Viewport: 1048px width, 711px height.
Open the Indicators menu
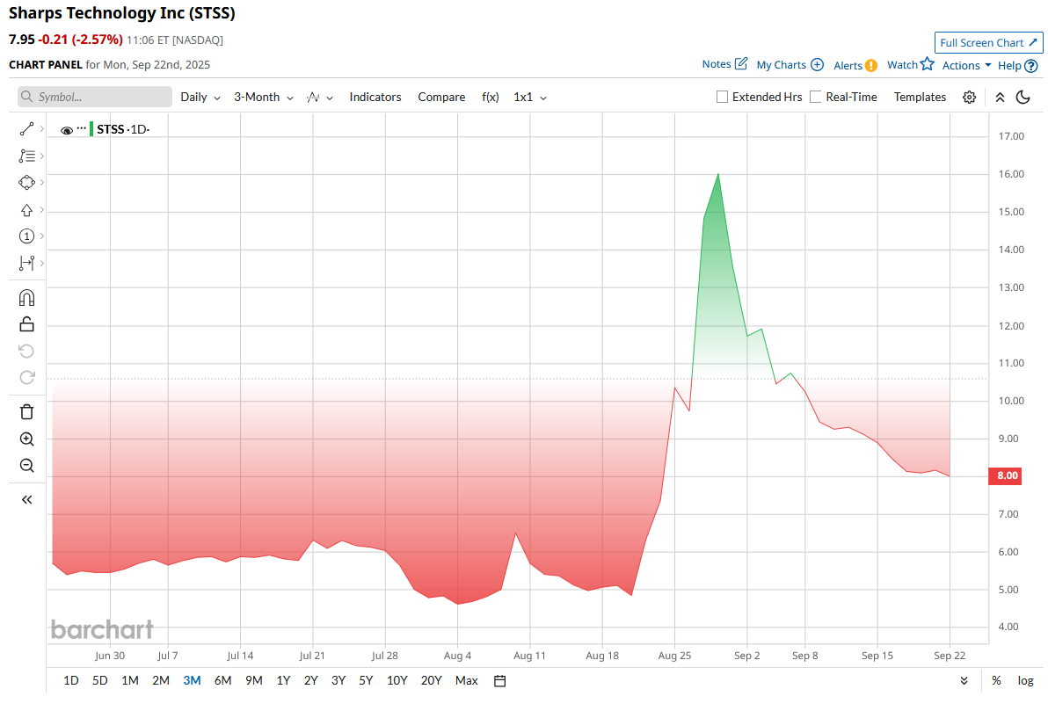(375, 98)
